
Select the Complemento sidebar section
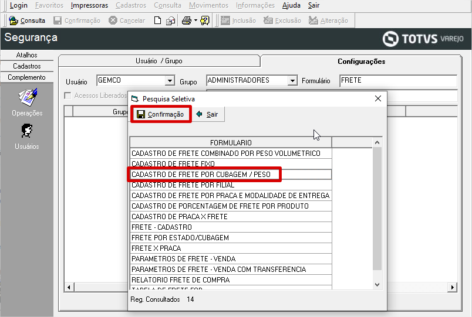27,77
